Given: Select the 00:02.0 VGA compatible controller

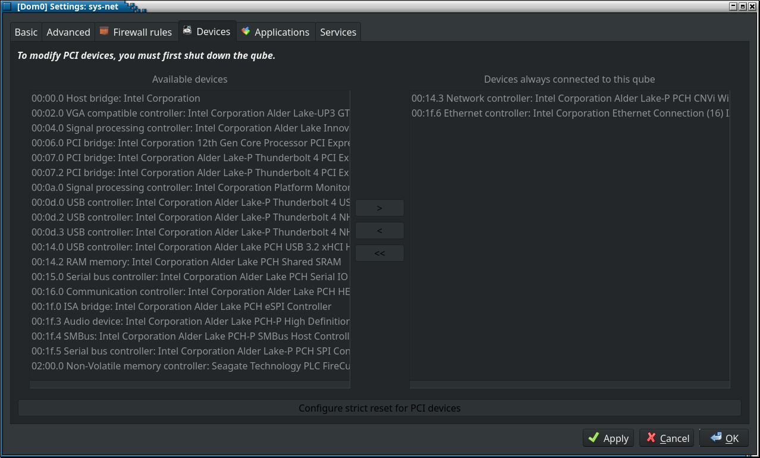Looking at the screenshot, I should (190, 113).
